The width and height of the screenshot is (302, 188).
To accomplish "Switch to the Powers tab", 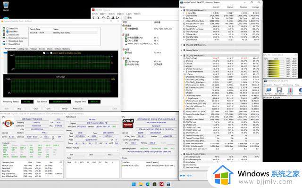I will pyautogui.click(x=42, y=49).
